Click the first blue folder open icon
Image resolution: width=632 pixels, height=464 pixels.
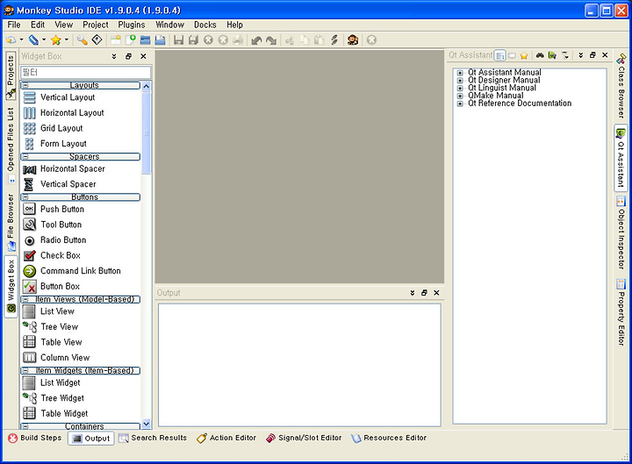click(x=146, y=39)
